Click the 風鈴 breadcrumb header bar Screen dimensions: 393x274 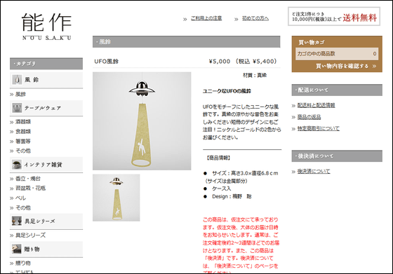[187, 42]
